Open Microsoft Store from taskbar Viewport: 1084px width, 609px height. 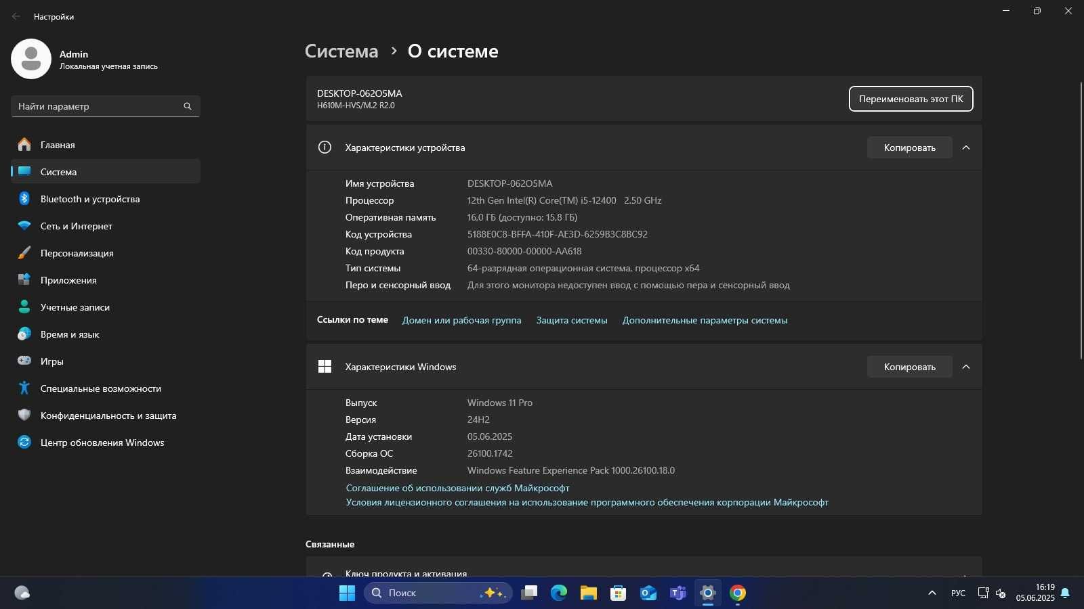[x=619, y=593]
